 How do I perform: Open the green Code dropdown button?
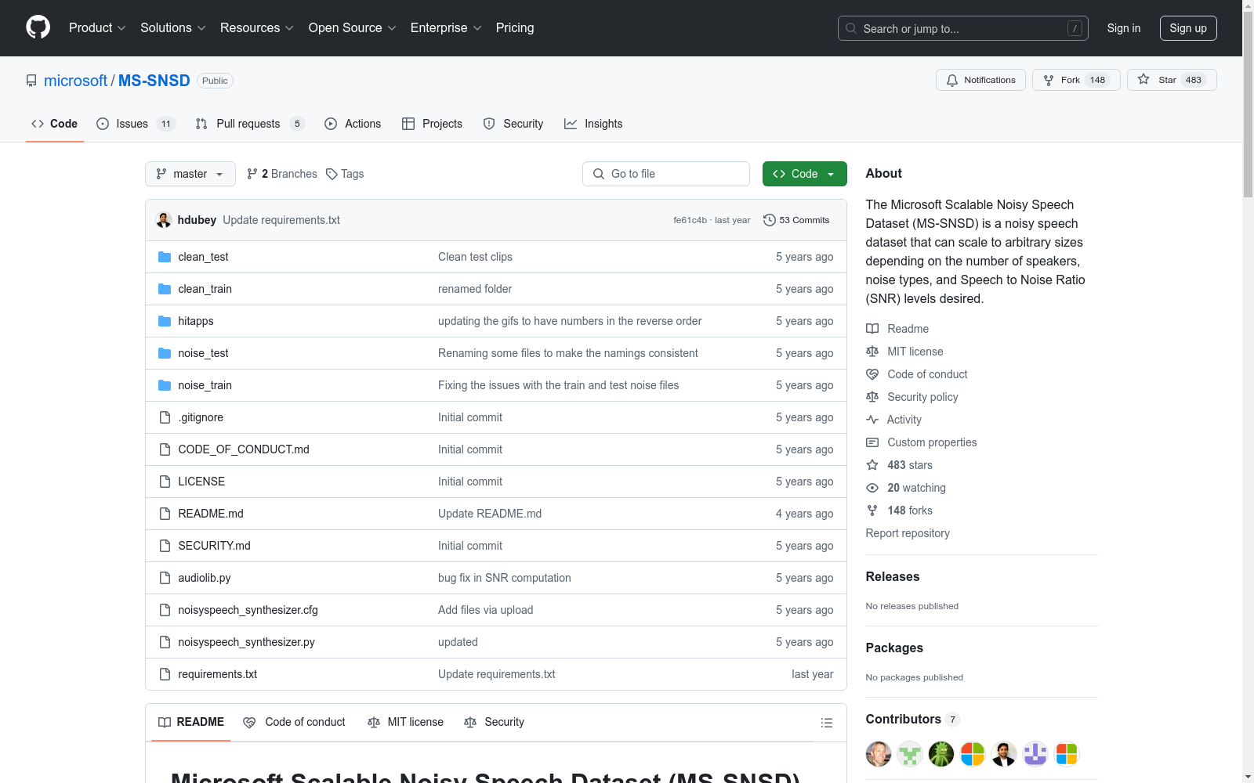[804, 174]
